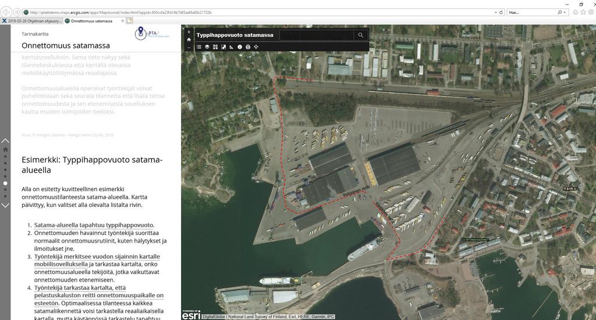The width and height of the screenshot is (596, 320).
Task: Click the 'Pohjoinen reitti' route label
Action: coord(356,191)
